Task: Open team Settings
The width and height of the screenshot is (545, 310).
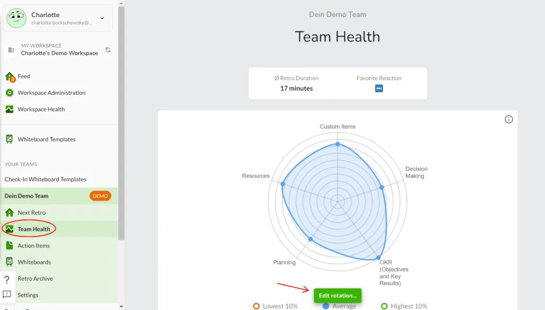Action: [x=28, y=295]
